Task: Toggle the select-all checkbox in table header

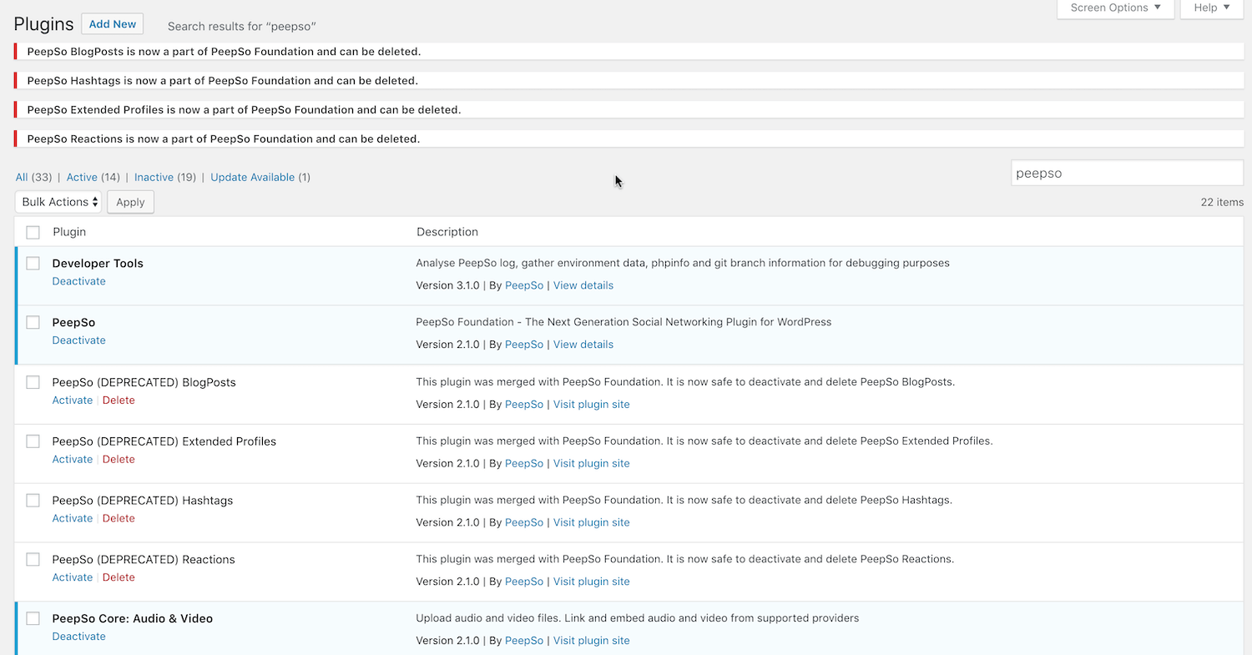Action: [x=33, y=232]
